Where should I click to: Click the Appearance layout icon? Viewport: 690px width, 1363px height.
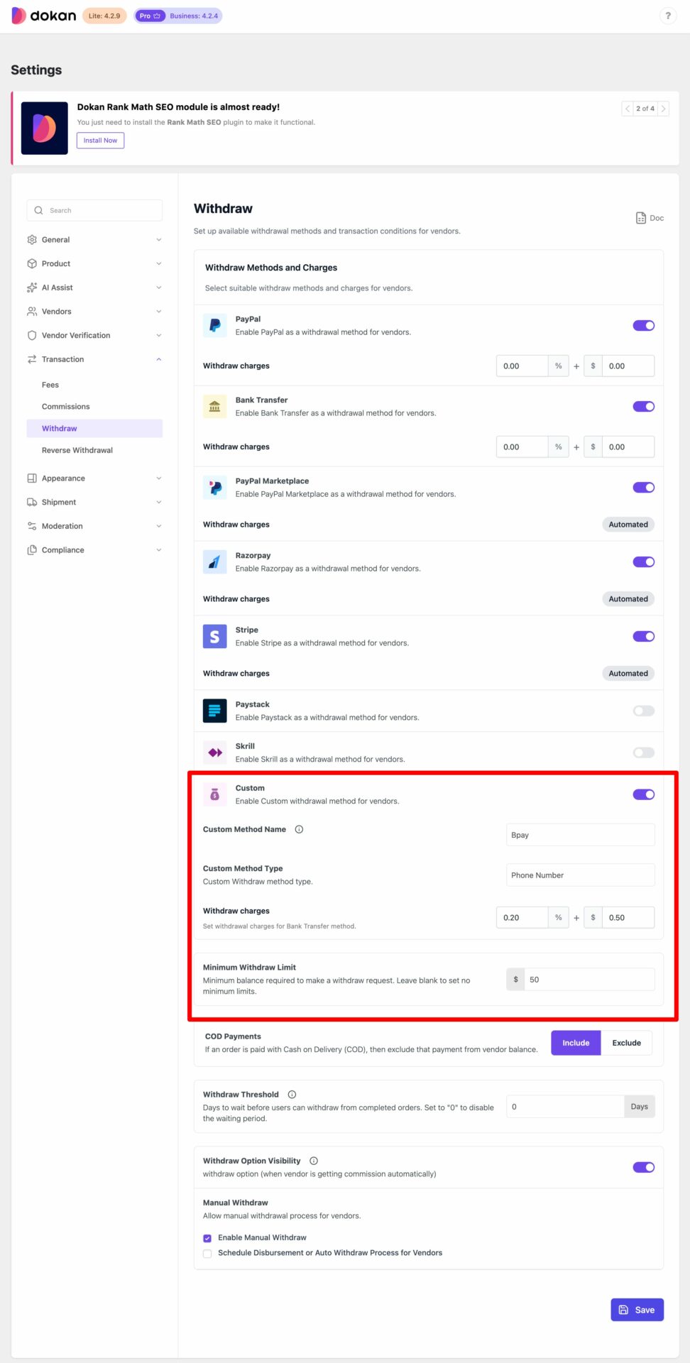pyautogui.click(x=32, y=478)
